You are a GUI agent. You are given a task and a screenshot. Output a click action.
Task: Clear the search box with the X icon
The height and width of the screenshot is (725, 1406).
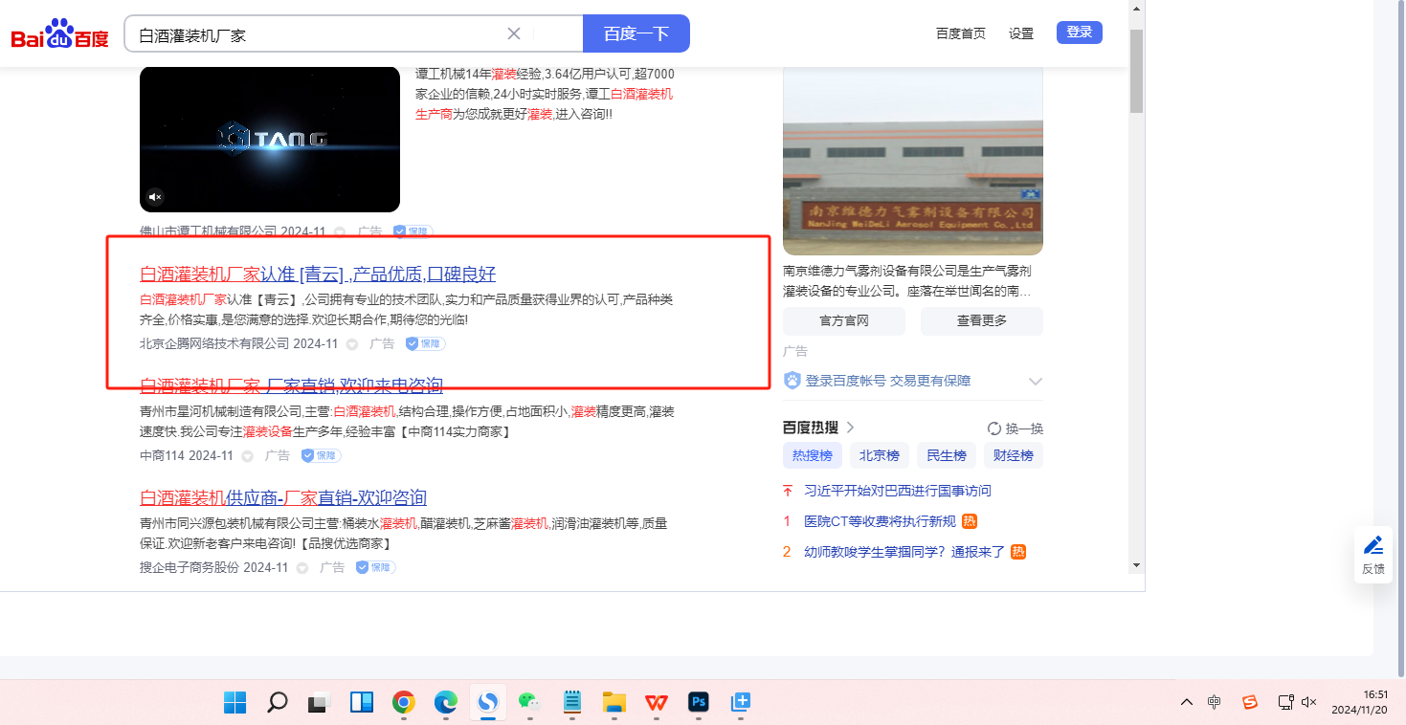point(514,33)
